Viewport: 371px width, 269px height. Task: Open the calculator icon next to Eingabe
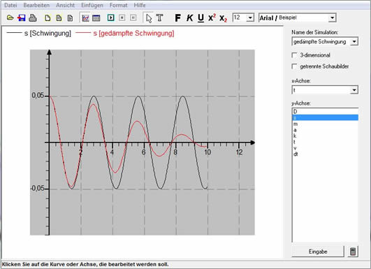[353, 252]
